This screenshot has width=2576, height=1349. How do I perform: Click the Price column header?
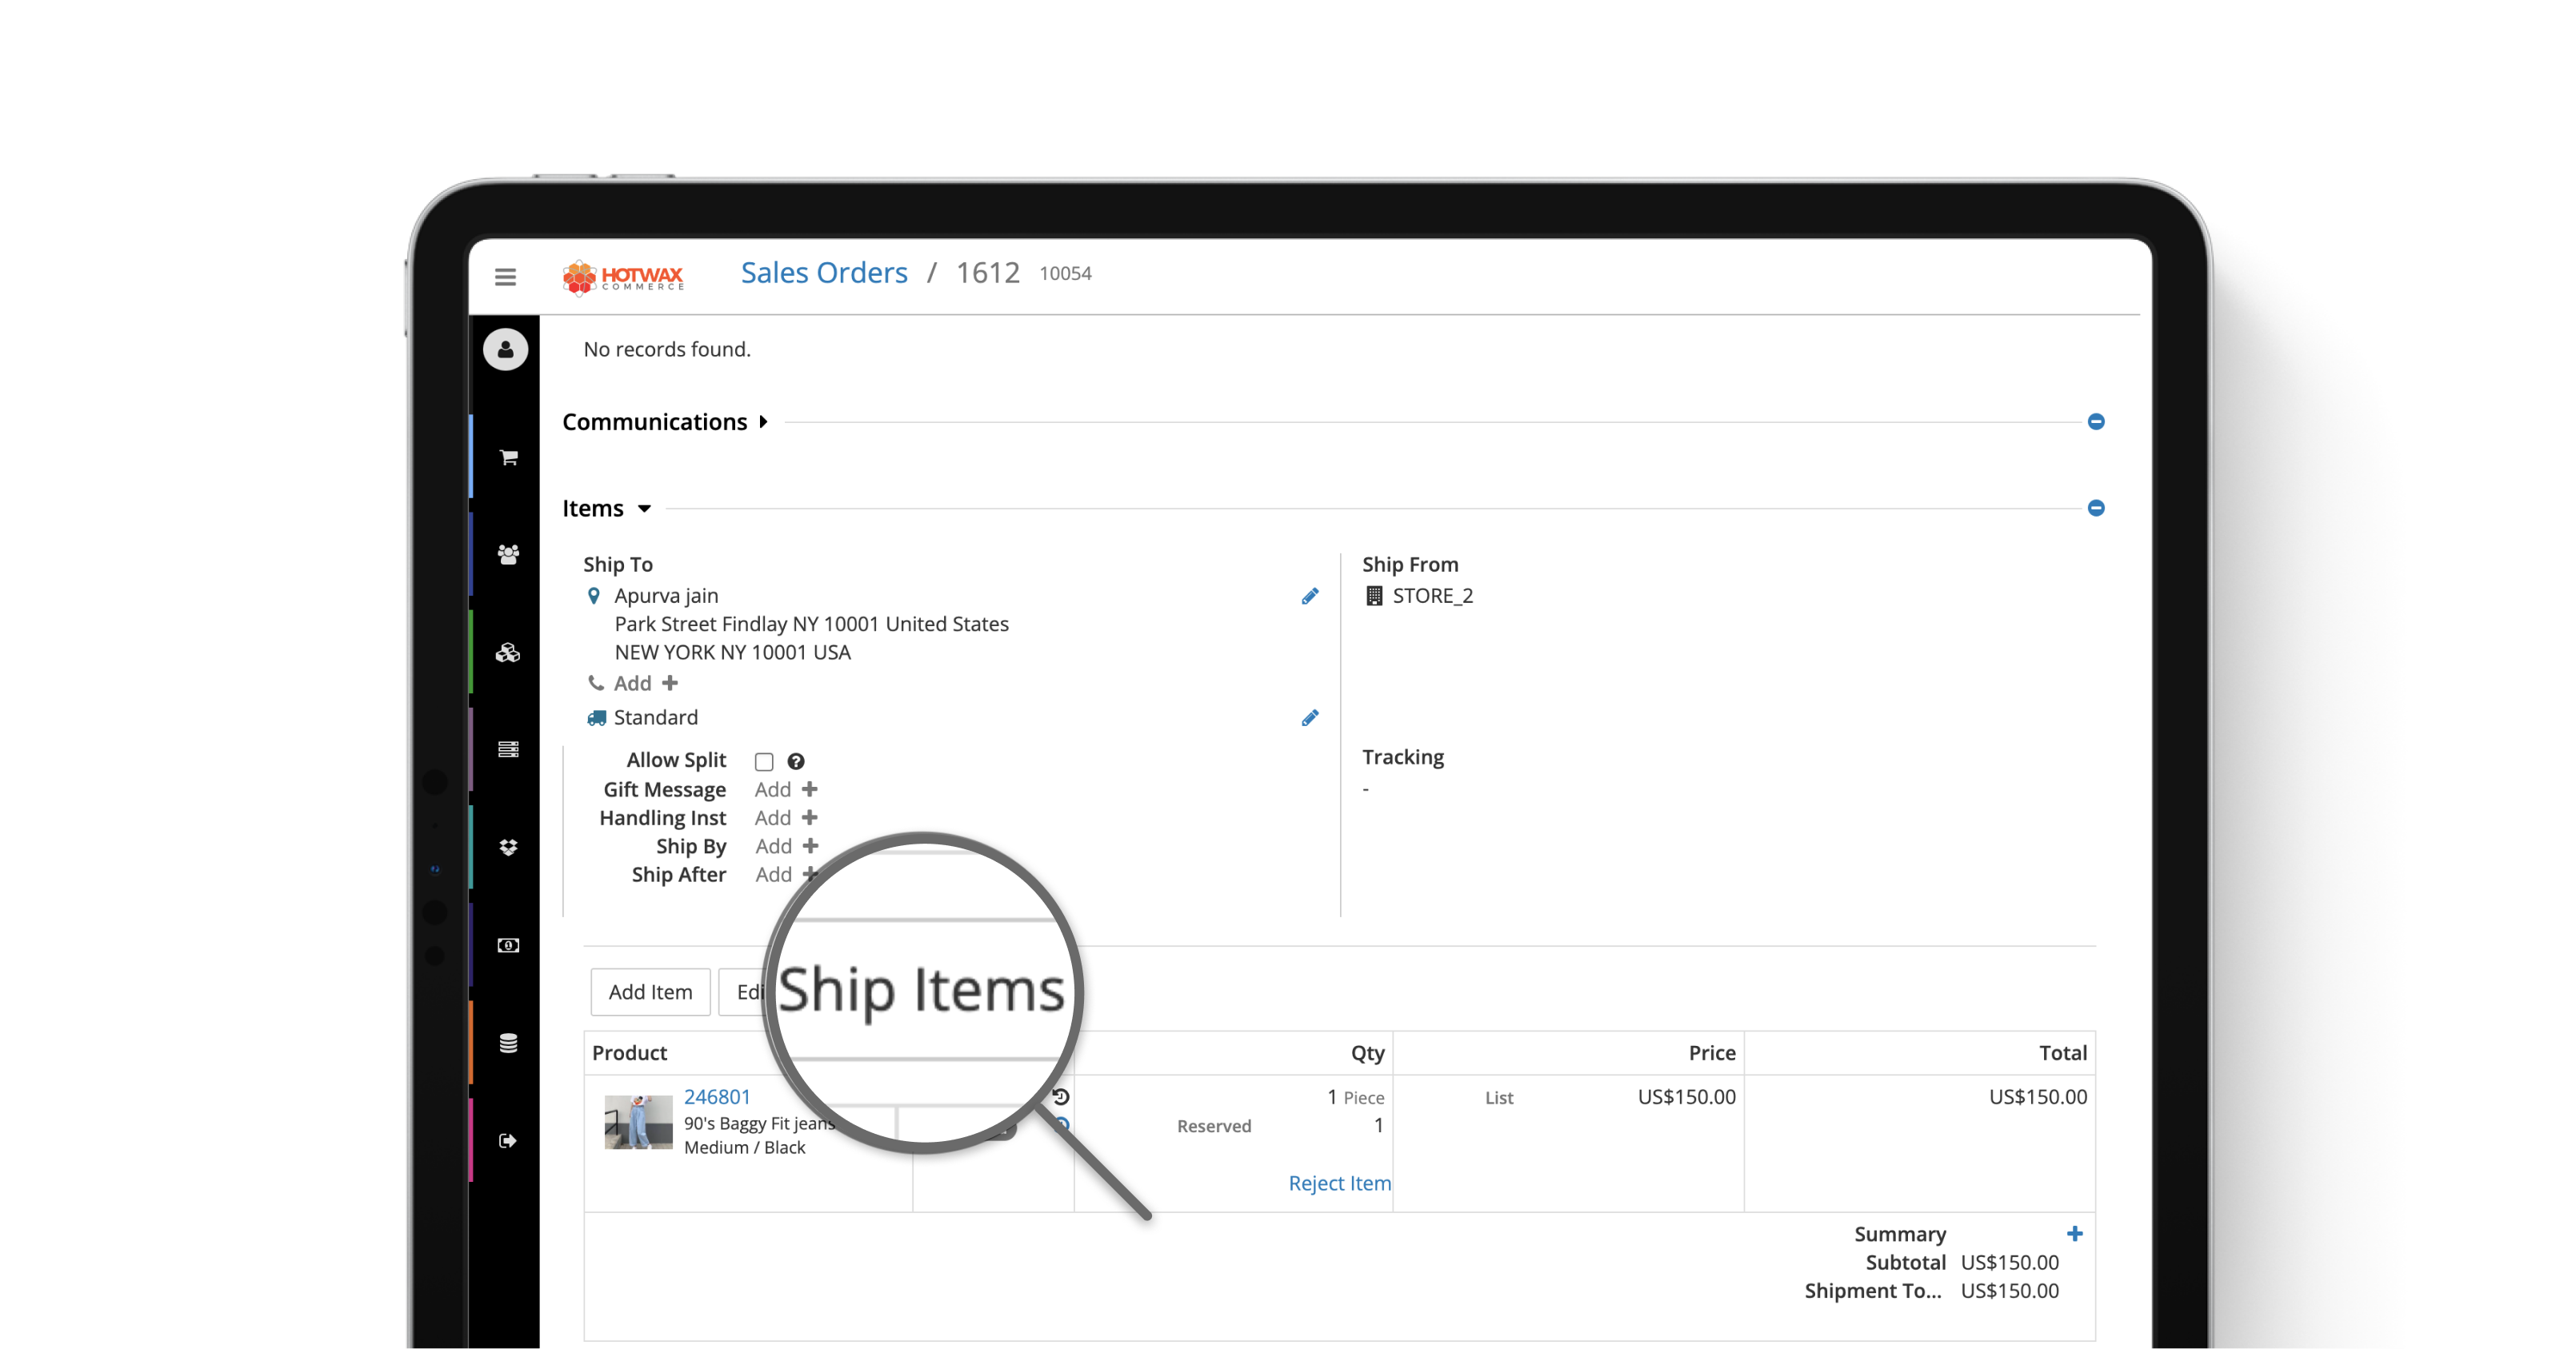click(x=1712, y=1053)
